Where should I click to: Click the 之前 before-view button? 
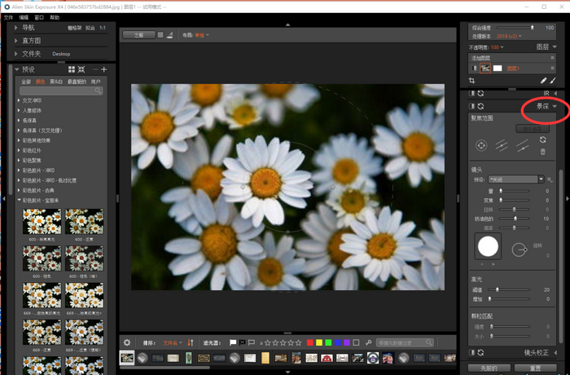pos(138,35)
